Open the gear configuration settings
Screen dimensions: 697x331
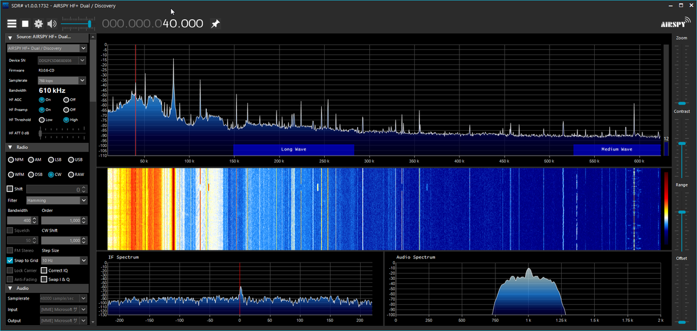pos(38,24)
